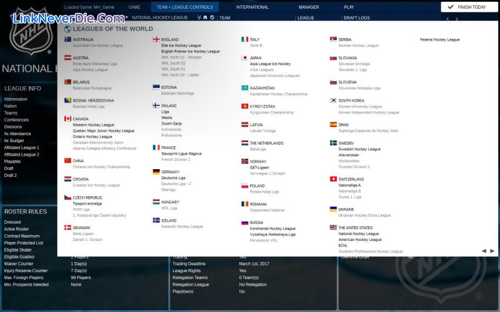The width and height of the screenshot is (500, 312).
Task: Select GET-Ligaen under Norway
Action: (259, 167)
